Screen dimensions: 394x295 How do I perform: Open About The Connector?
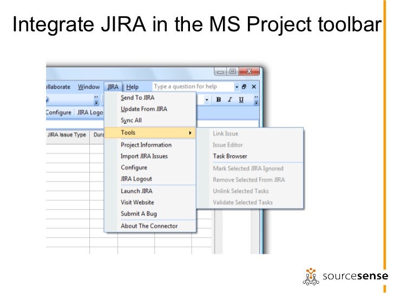[150, 226]
